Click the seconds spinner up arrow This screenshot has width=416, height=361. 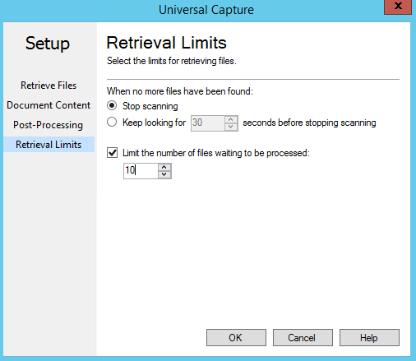pos(231,119)
